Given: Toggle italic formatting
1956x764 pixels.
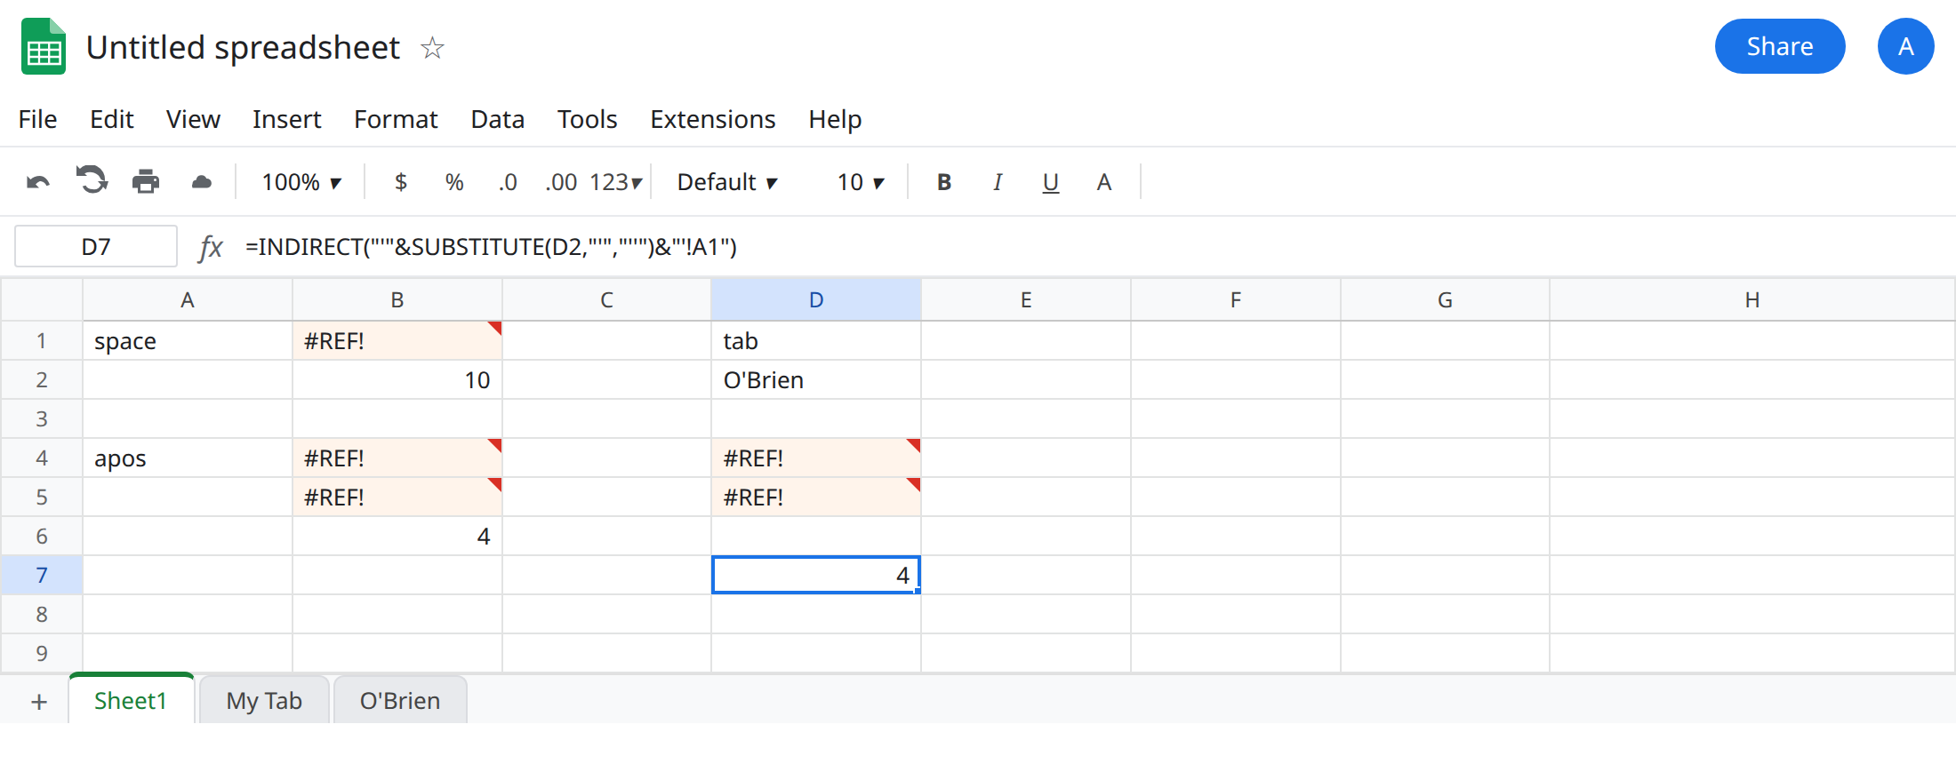Looking at the screenshot, I should tap(998, 182).
